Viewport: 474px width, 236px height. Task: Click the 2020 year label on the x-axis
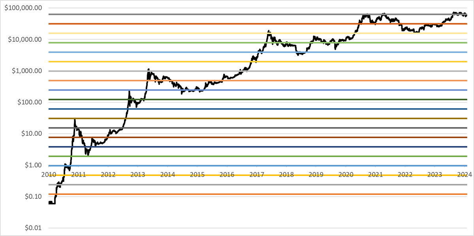point(346,174)
